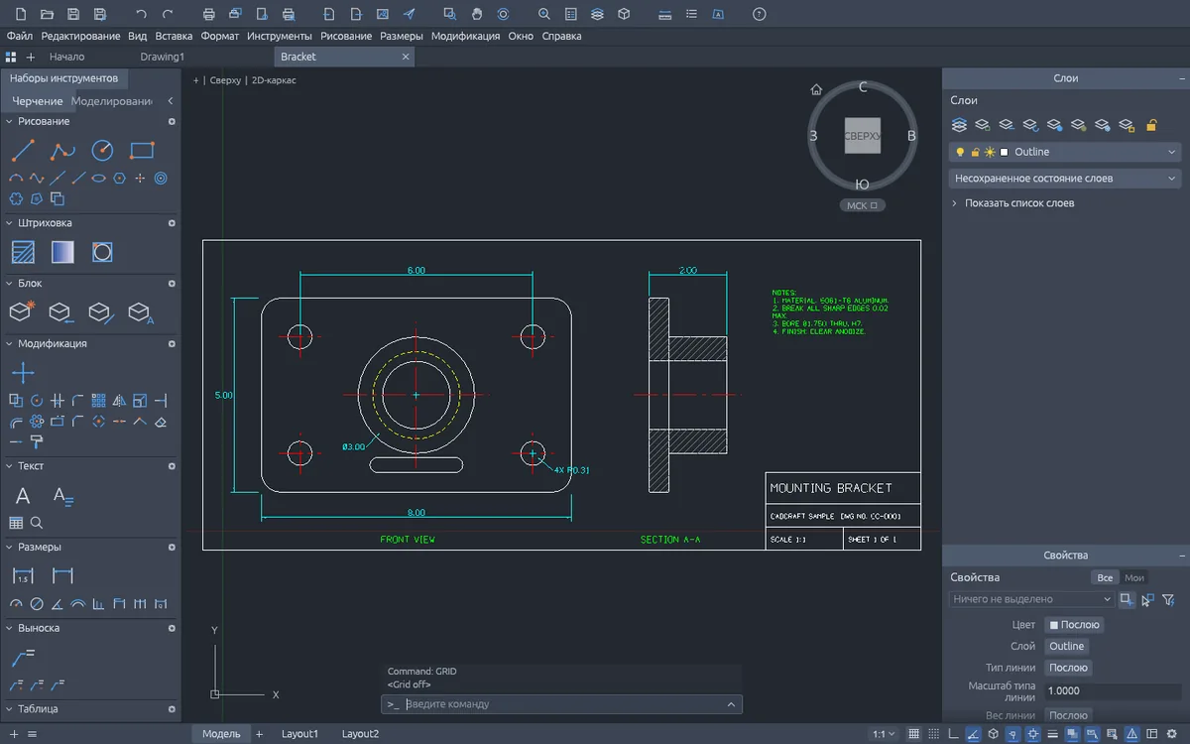Switch to the Drawing1 document tab
This screenshot has height=744, width=1190.
[163, 57]
